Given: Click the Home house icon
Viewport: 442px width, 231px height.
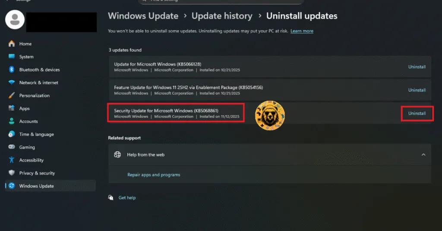Looking at the screenshot, I should click(12, 44).
